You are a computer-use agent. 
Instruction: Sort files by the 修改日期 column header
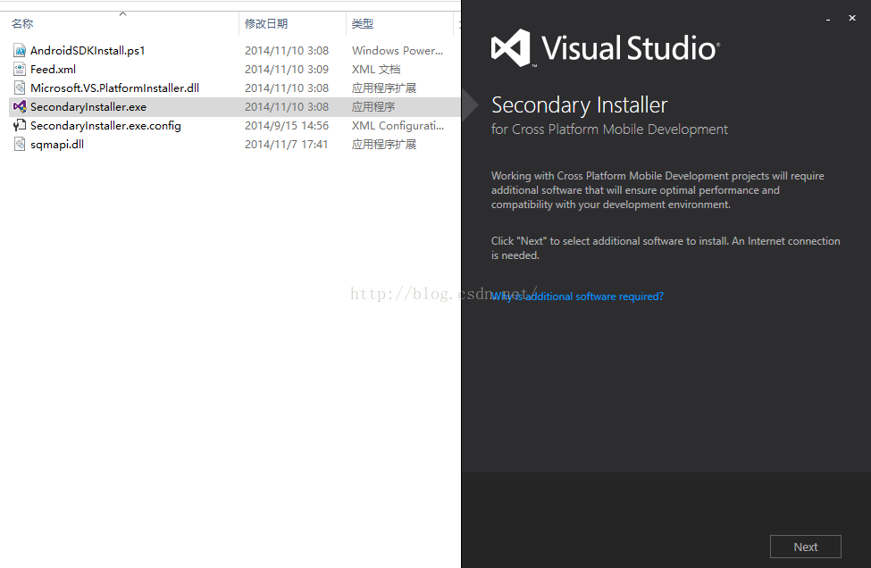coord(266,24)
